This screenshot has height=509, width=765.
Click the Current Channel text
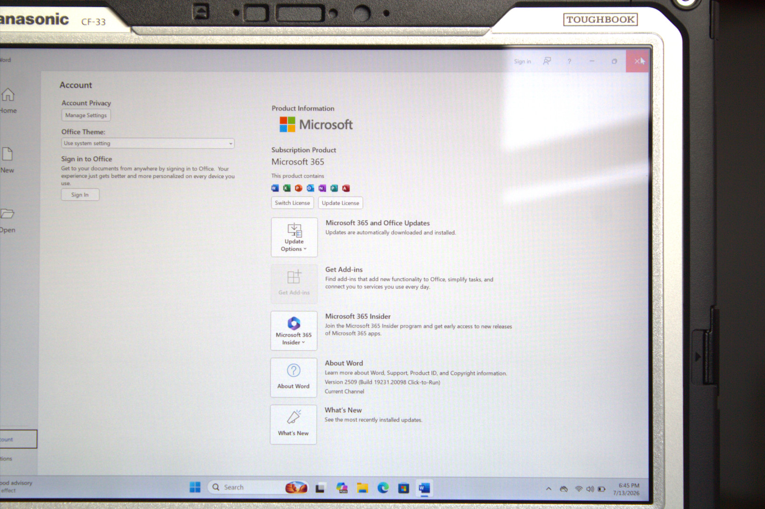[344, 391]
